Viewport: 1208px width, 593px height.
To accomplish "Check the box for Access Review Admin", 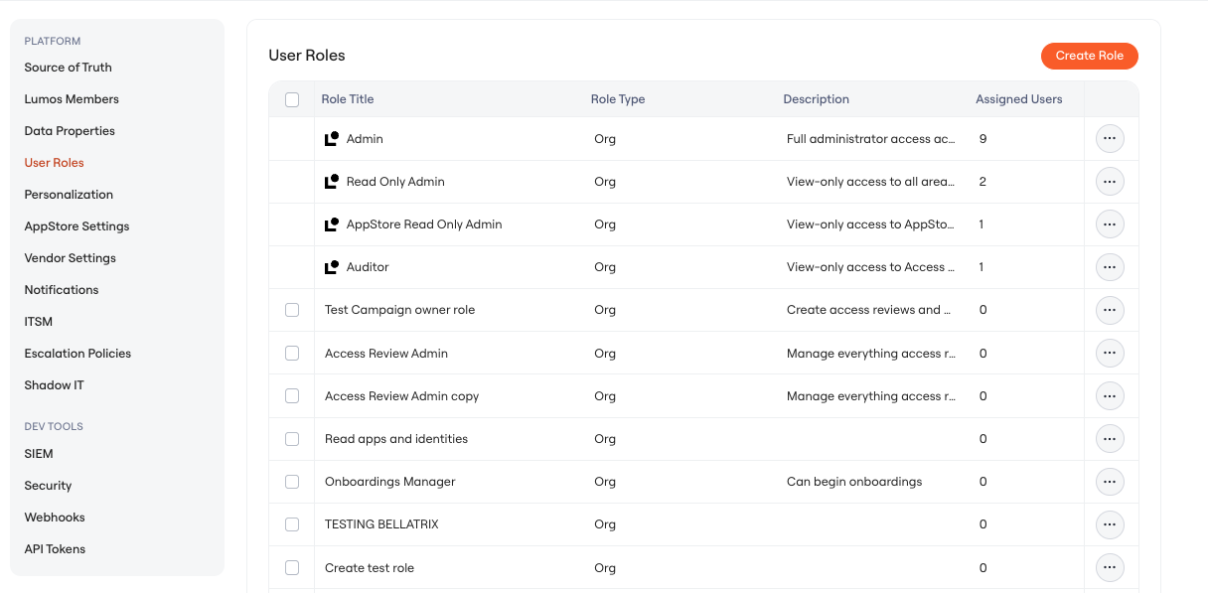I will coord(292,353).
